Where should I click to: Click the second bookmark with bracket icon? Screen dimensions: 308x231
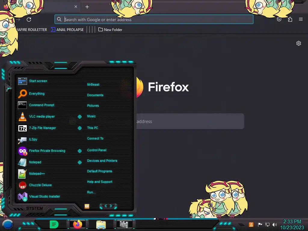pos(67,30)
